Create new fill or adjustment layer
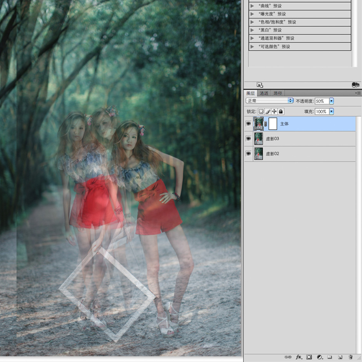Viewport: 362px width, 362px height. point(320,357)
